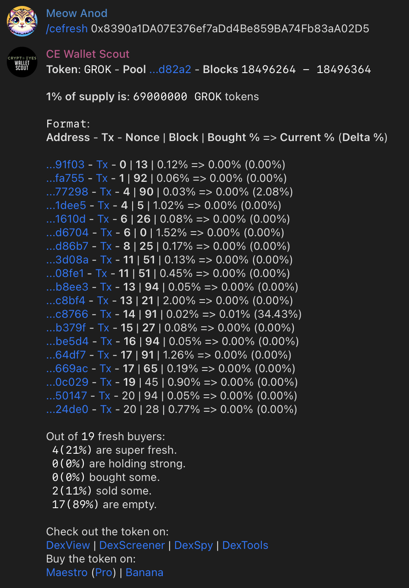
Task: Buy the token via Banana link
Action: tap(145, 573)
